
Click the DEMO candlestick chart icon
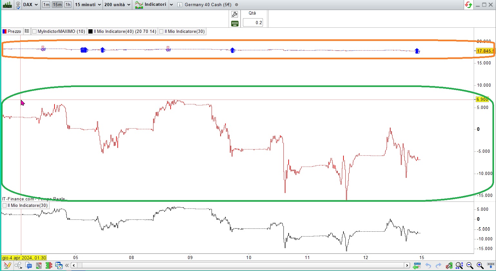tap(7, 5)
